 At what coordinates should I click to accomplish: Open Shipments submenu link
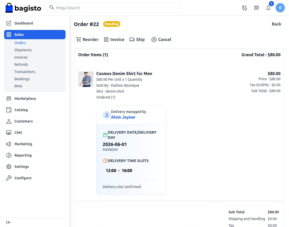pos(23,50)
